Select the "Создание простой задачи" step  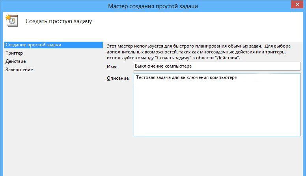pos(33,45)
